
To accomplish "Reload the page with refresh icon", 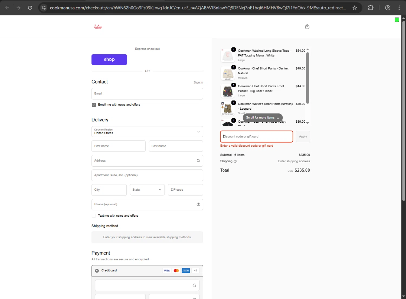I will [x=30, y=8].
